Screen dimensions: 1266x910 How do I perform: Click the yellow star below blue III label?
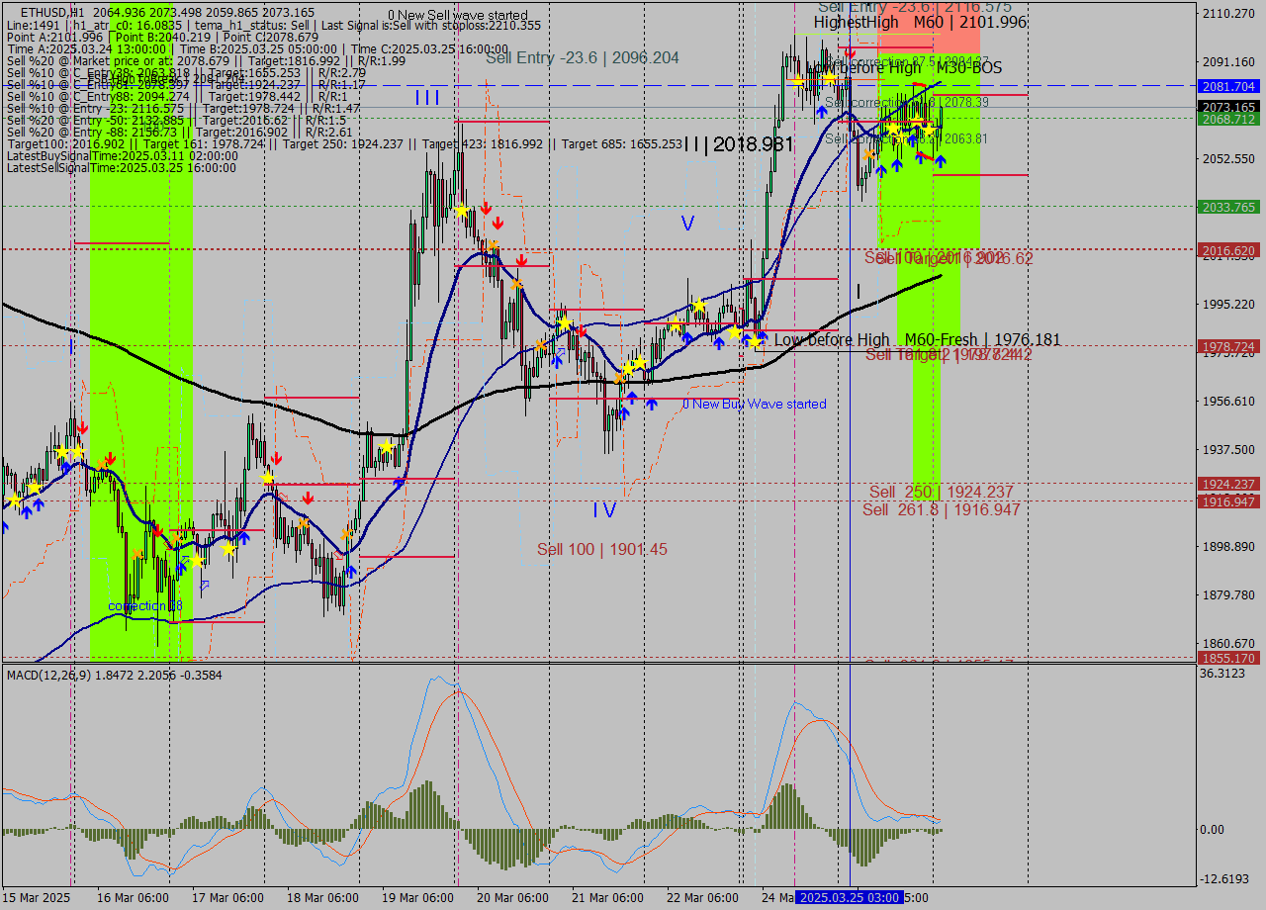[x=461, y=210]
